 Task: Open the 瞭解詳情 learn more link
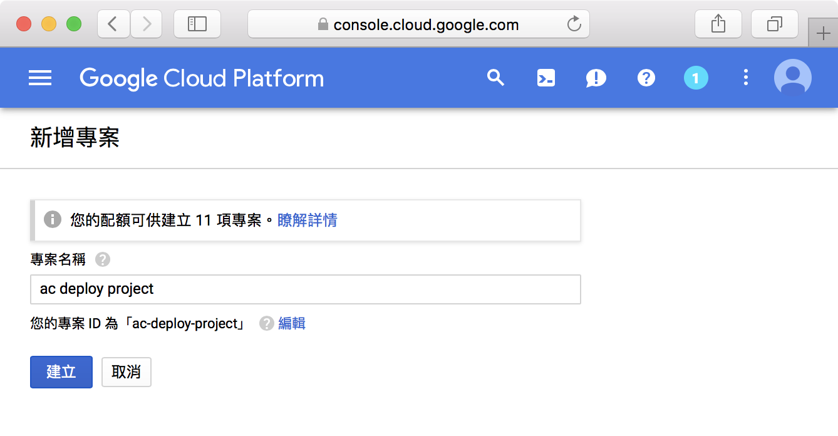click(x=308, y=220)
